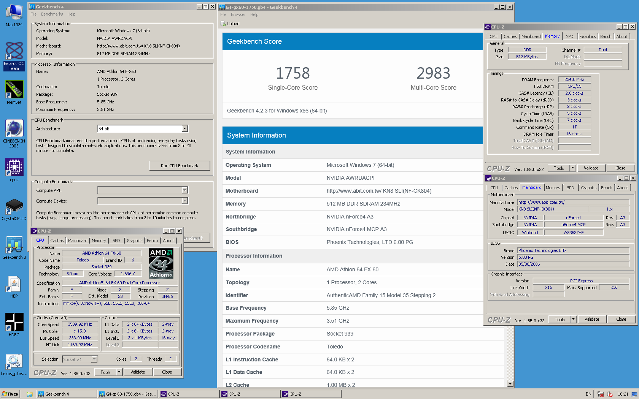Viewport: 639px width, 399px height.
Task: Open the Architecture 64-bit dropdown
Action: [x=184, y=129]
